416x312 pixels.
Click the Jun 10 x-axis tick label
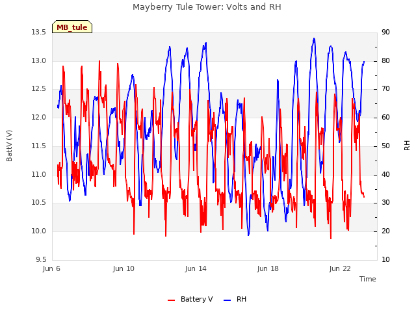pyautogui.click(x=123, y=268)
